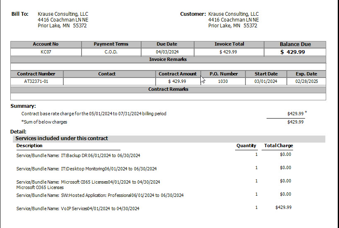This screenshot has width=339, height=228.
Task: Select the SW:Hosted Application Professional line
Action: pyautogui.click(x=100, y=195)
